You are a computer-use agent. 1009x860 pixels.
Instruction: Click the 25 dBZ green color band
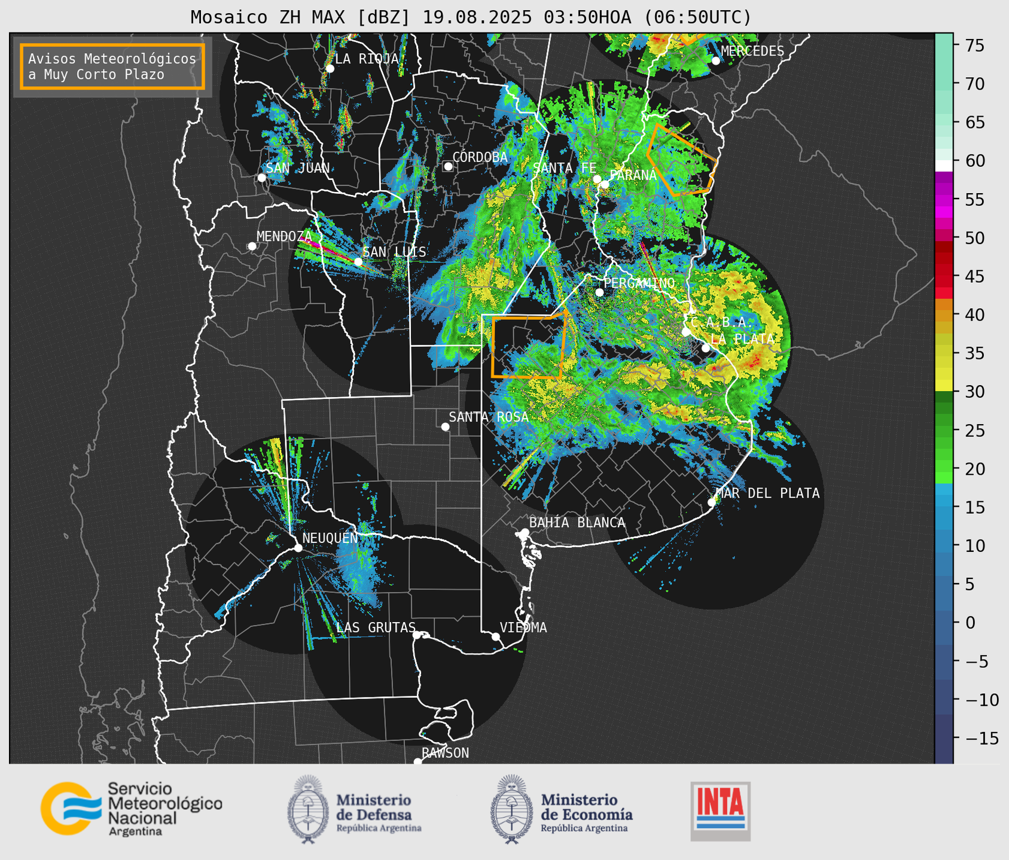pyautogui.click(x=944, y=431)
